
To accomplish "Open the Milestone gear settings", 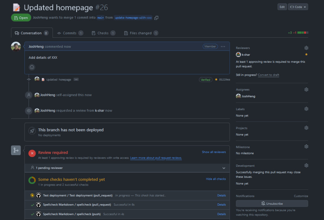I will (306, 147).
